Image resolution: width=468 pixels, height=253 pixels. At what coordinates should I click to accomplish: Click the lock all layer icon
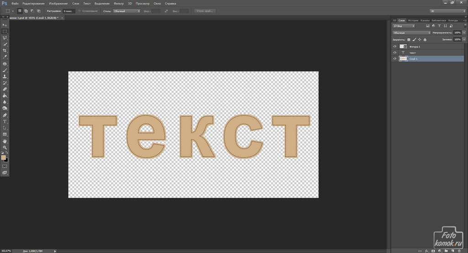click(425, 40)
